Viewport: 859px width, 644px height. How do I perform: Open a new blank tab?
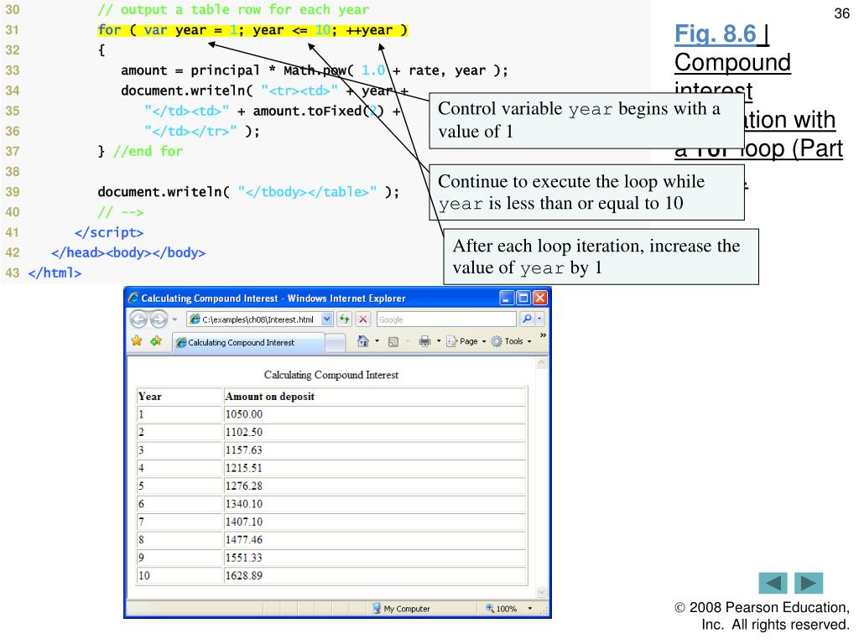335,343
